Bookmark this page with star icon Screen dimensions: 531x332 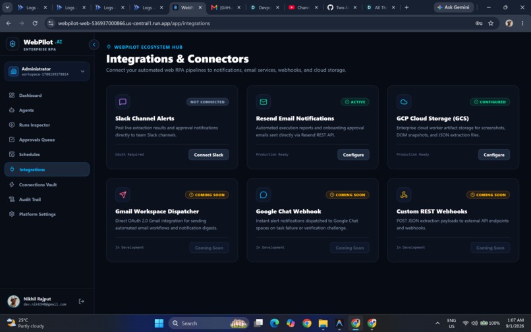point(491,23)
